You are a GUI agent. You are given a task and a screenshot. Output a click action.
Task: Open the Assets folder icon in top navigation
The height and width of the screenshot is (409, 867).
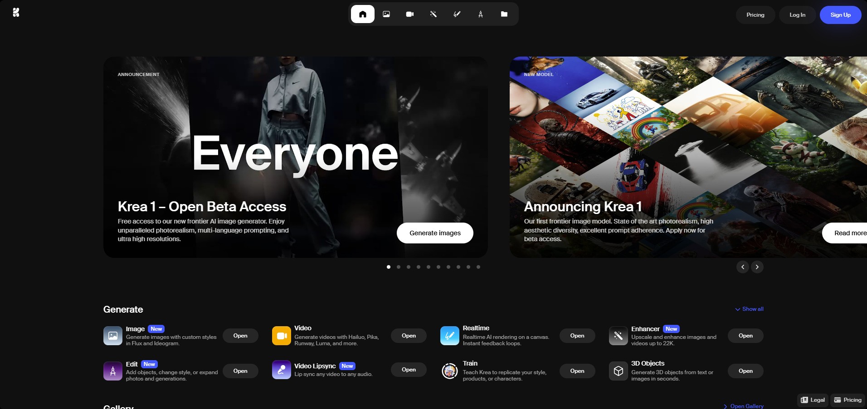504,14
